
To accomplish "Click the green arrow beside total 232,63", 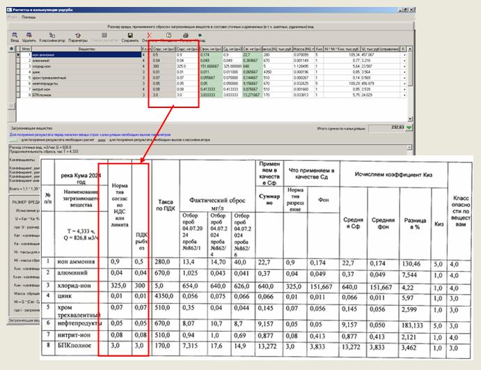I will pyautogui.click(x=409, y=128).
